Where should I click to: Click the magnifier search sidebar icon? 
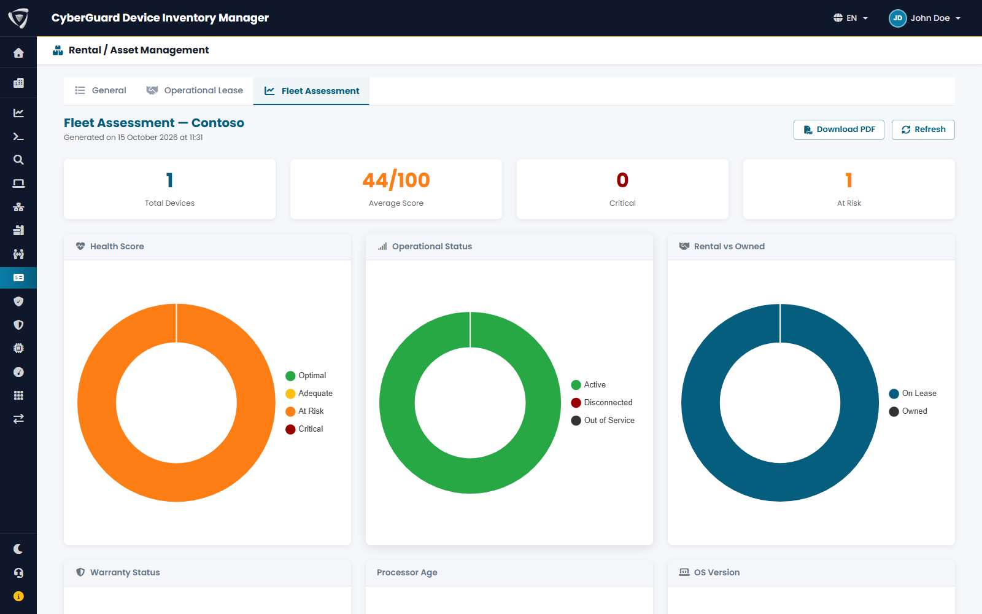tap(18, 160)
